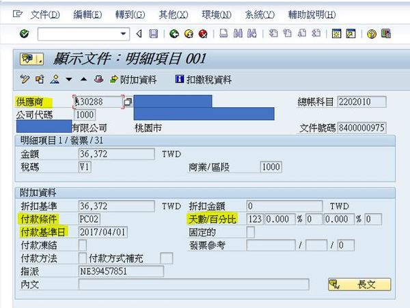Click the 付款基準日 field 2017/04/01
Screen dimensions: 410x308
click(103, 232)
